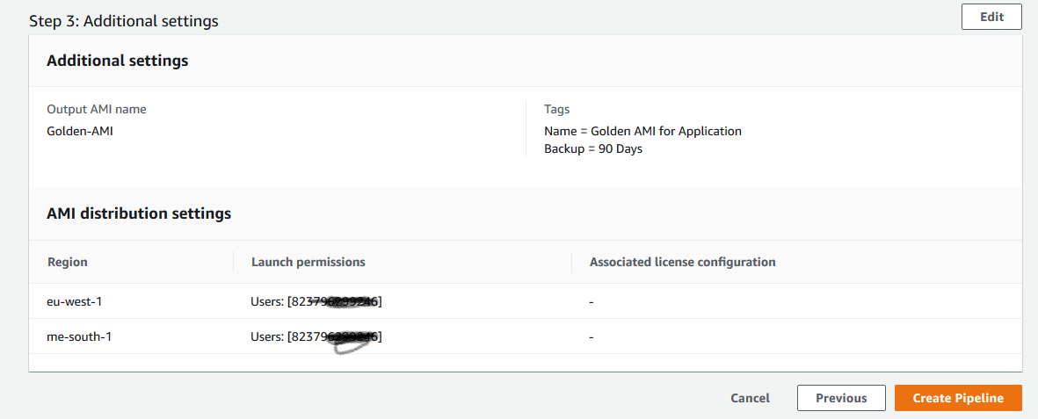Click the Launch permissions column header

(308, 262)
